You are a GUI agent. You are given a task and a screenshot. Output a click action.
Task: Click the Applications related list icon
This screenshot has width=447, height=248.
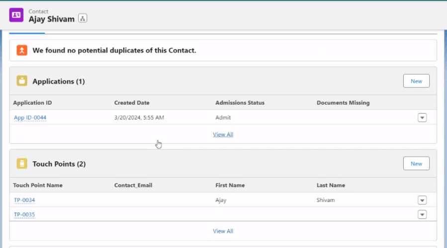click(22, 81)
